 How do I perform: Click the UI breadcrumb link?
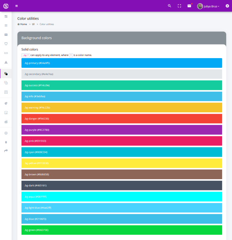coord(33,24)
